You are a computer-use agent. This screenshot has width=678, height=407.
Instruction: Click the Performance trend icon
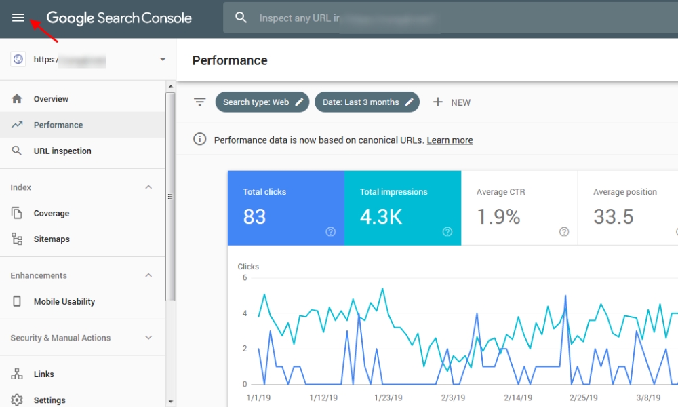tap(17, 125)
